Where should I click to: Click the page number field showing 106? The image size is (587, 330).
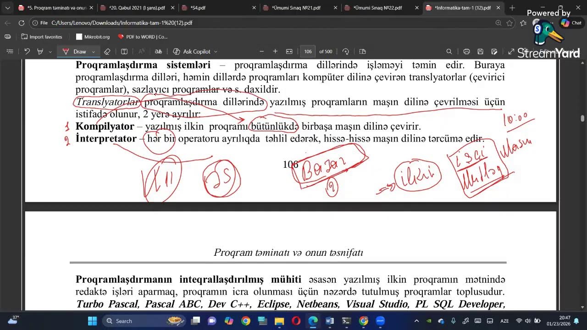[x=308, y=51]
